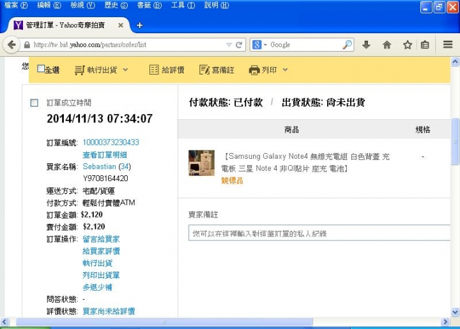Click the 付款狀態: 已付款 heading
The image size is (460, 329).
point(226,103)
